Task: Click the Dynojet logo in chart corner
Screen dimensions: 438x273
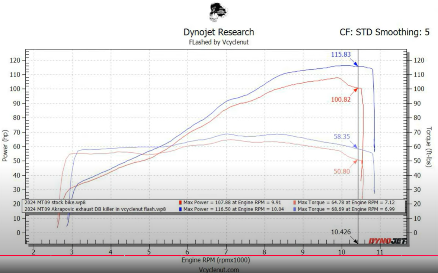Action: pos(387,241)
